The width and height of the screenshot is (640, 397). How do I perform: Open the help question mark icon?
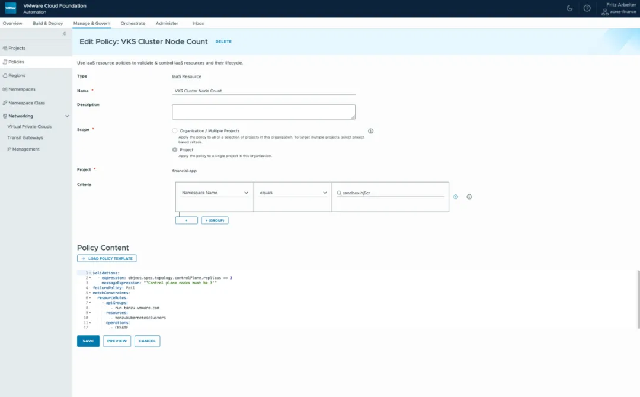click(587, 8)
